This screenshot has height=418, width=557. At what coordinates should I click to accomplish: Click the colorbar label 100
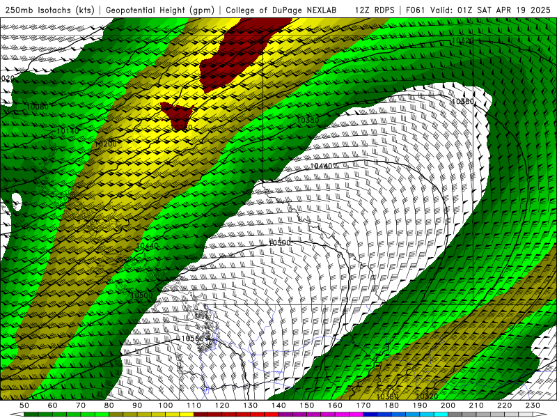pos(166,405)
